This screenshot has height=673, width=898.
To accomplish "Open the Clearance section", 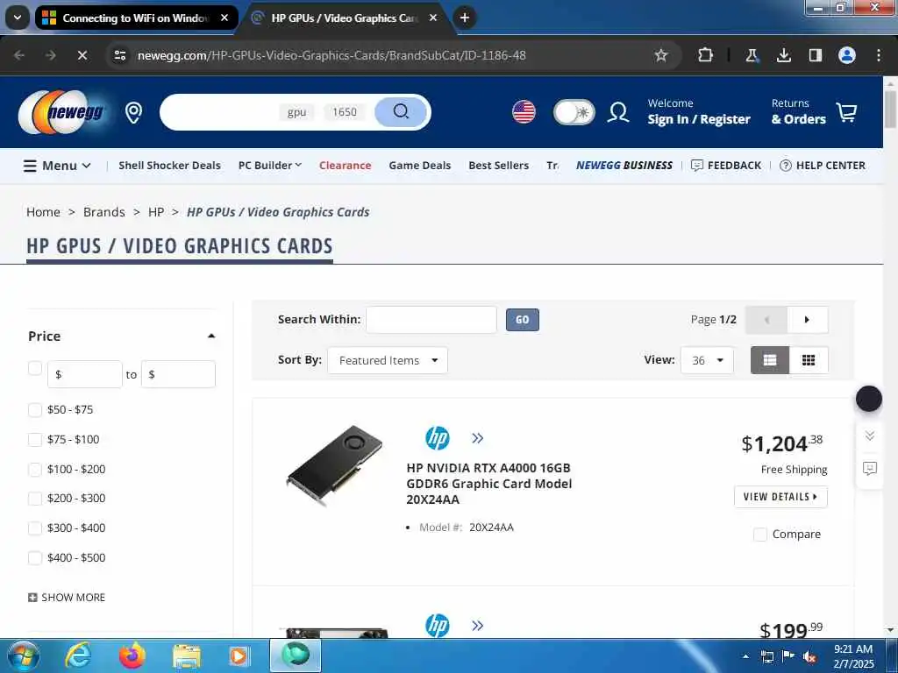I will click(345, 166).
